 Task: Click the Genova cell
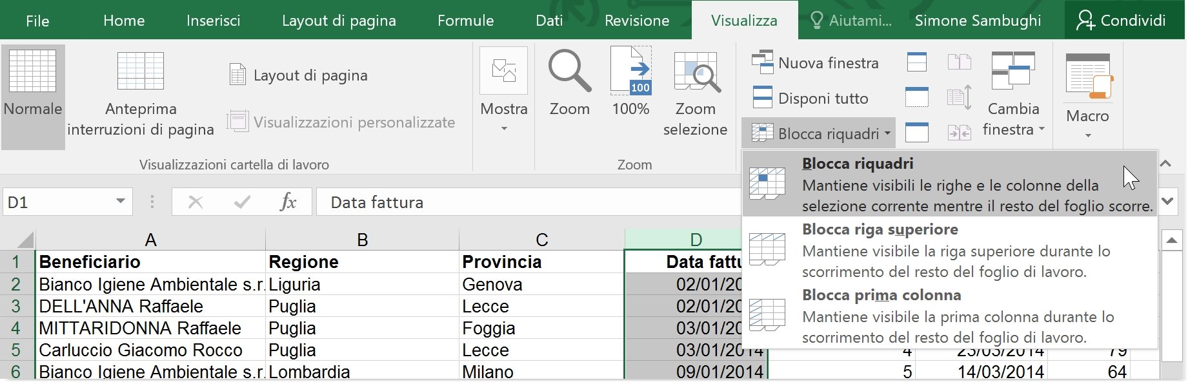coord(541,284)
